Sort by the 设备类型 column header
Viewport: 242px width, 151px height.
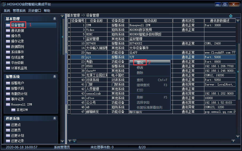(118, 21)
